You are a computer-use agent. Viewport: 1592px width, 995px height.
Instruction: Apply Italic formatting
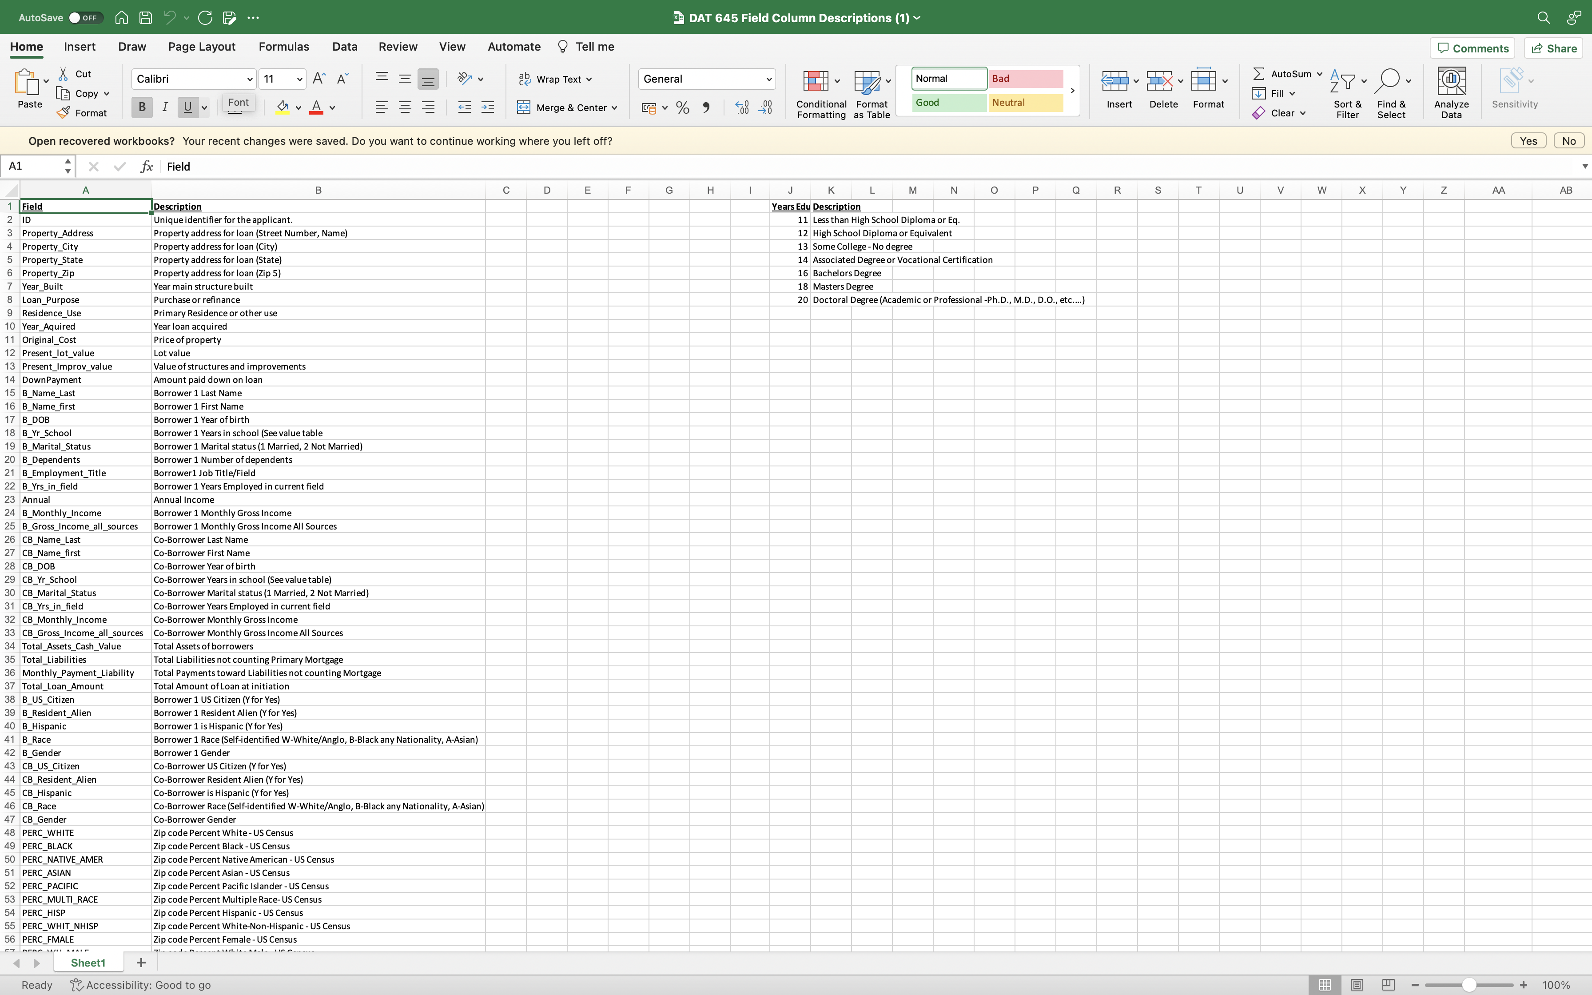tap(164, 107)
